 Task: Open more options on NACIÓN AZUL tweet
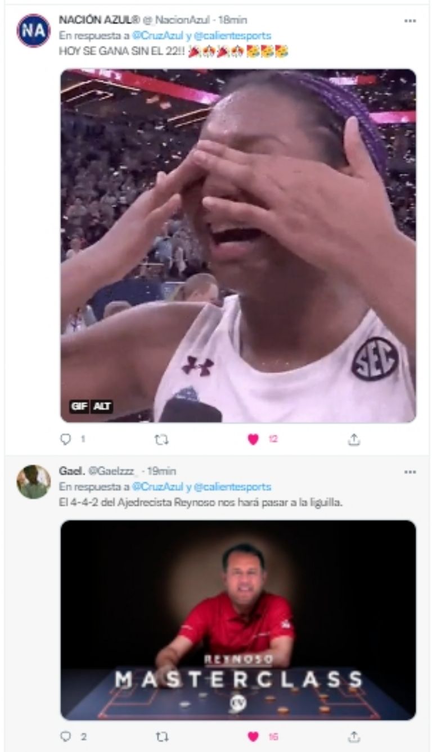point(409,20)
